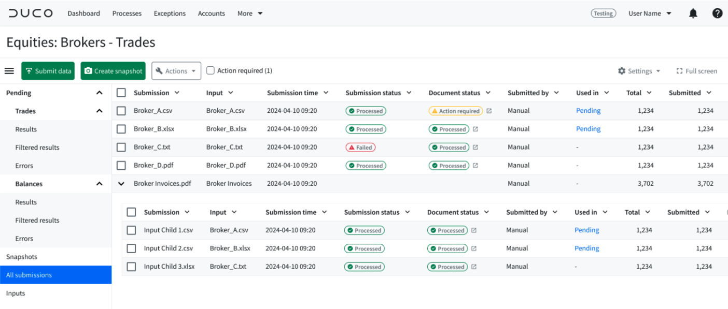
Task: Enable the Action required (1) filter checkbox
Action: point(211,70)
